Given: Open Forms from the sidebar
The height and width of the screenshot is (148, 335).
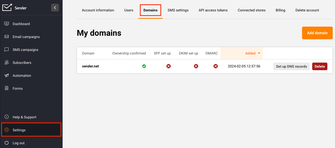Looking at the screenshot, I should pos(17,88).
